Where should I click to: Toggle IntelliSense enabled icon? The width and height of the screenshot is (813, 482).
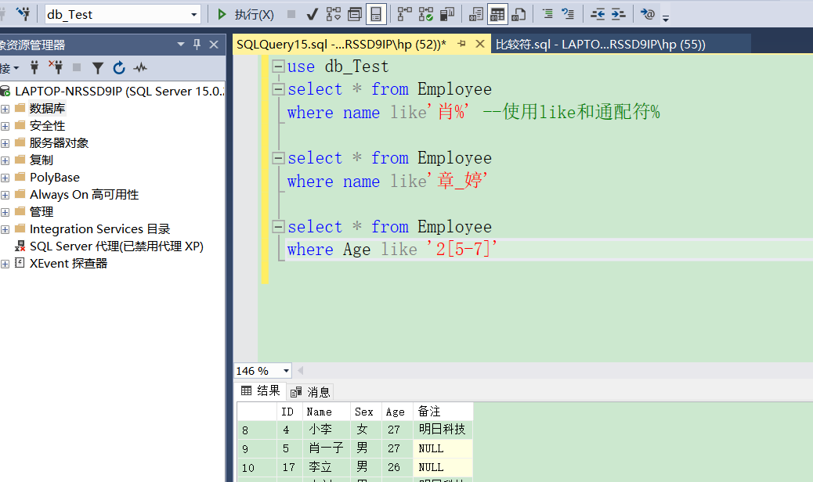pos(376,15)
